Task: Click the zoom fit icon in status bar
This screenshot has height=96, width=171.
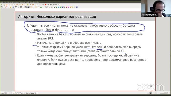Action: click(151, 93)
